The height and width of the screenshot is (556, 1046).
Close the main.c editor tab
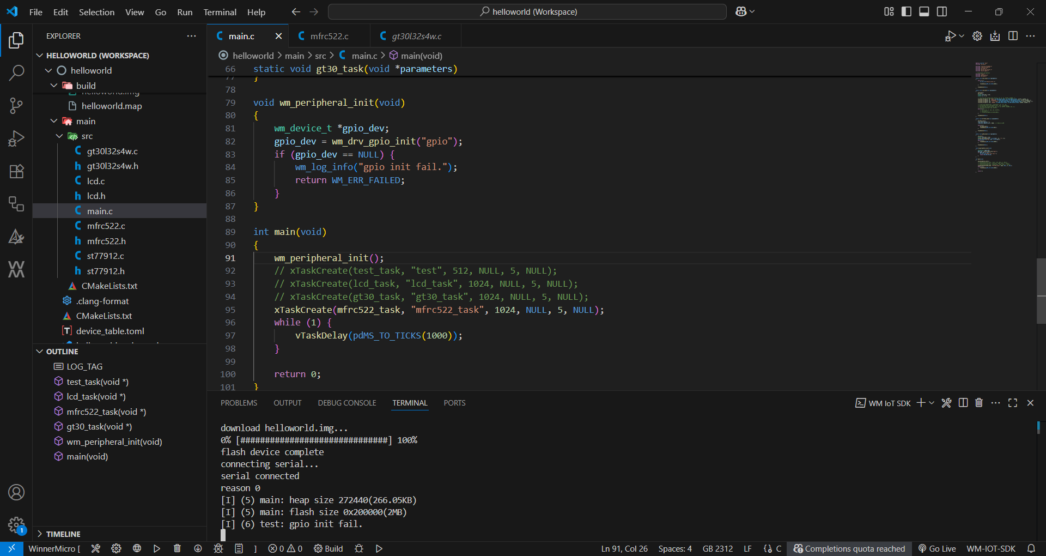278,36
